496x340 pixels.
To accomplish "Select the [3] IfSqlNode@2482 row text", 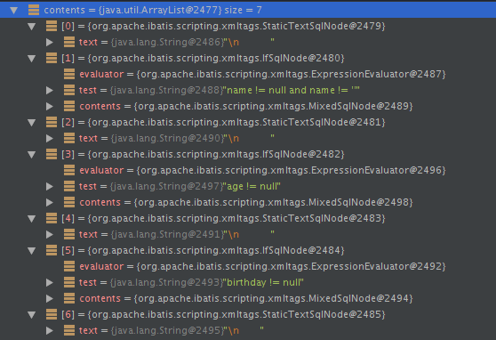I will tap(203, 154).
